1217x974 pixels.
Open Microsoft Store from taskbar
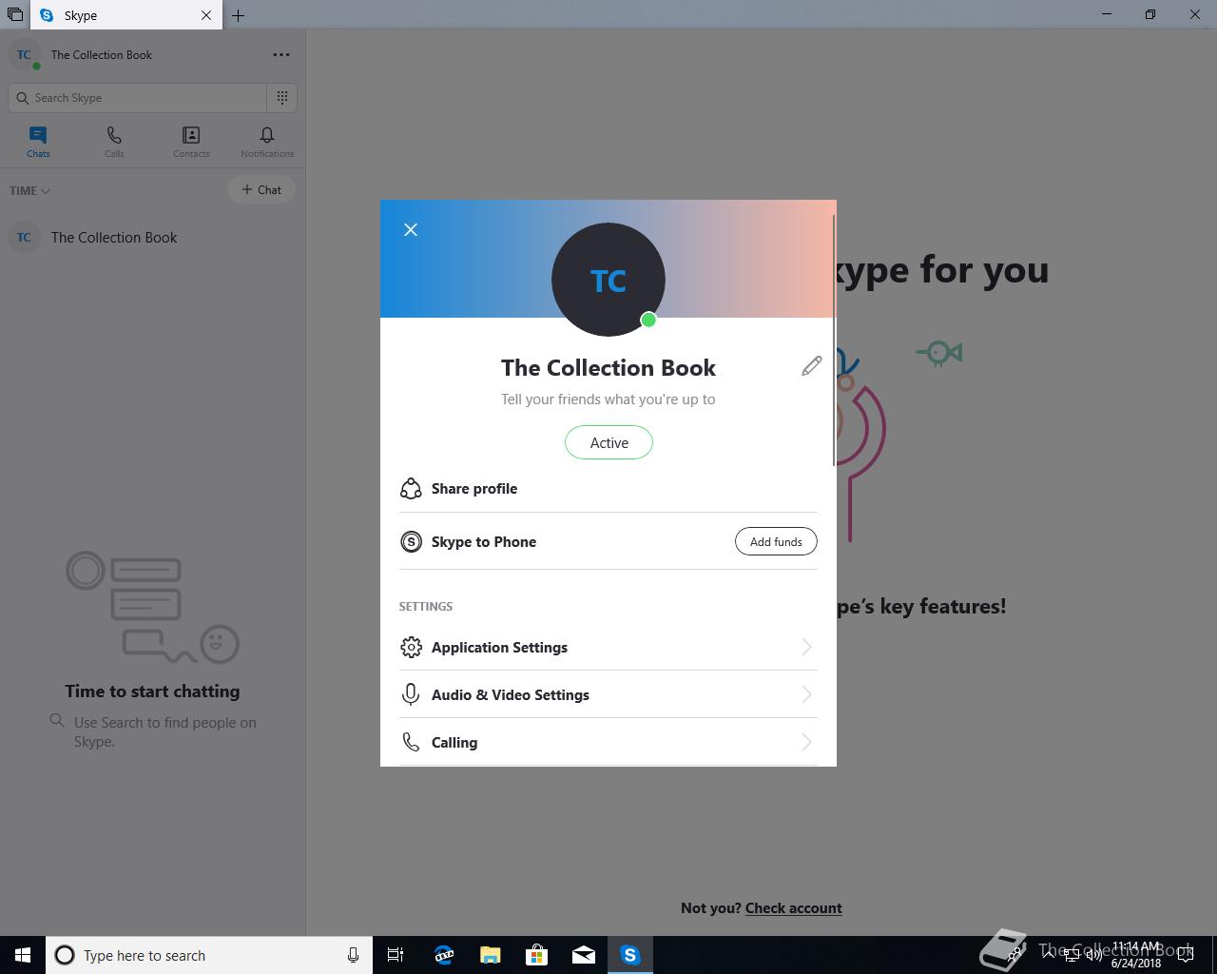click(x=536, y=955)
